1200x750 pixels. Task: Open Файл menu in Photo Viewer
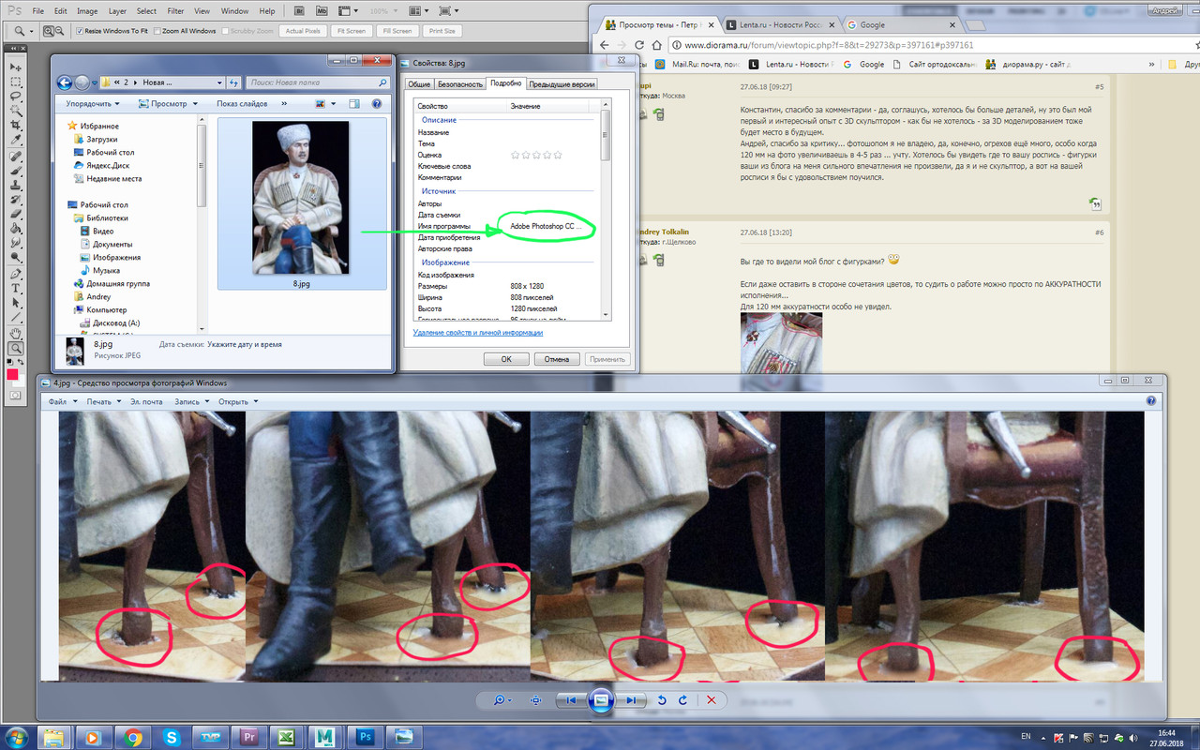pos(61,401)
